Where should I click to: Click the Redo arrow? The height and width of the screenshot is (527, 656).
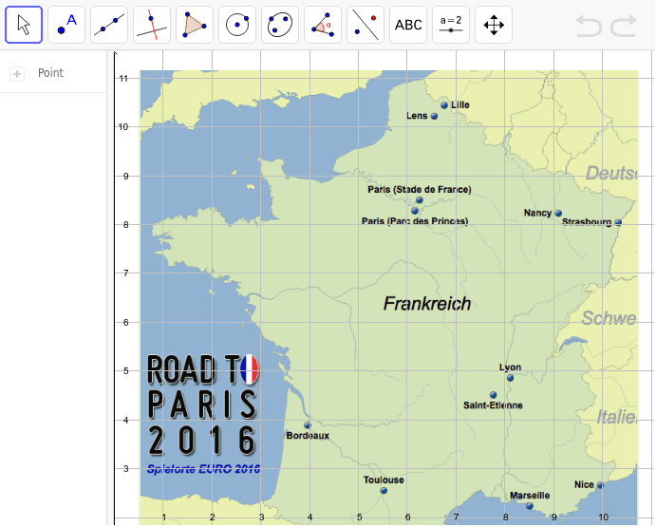point(624,26)
